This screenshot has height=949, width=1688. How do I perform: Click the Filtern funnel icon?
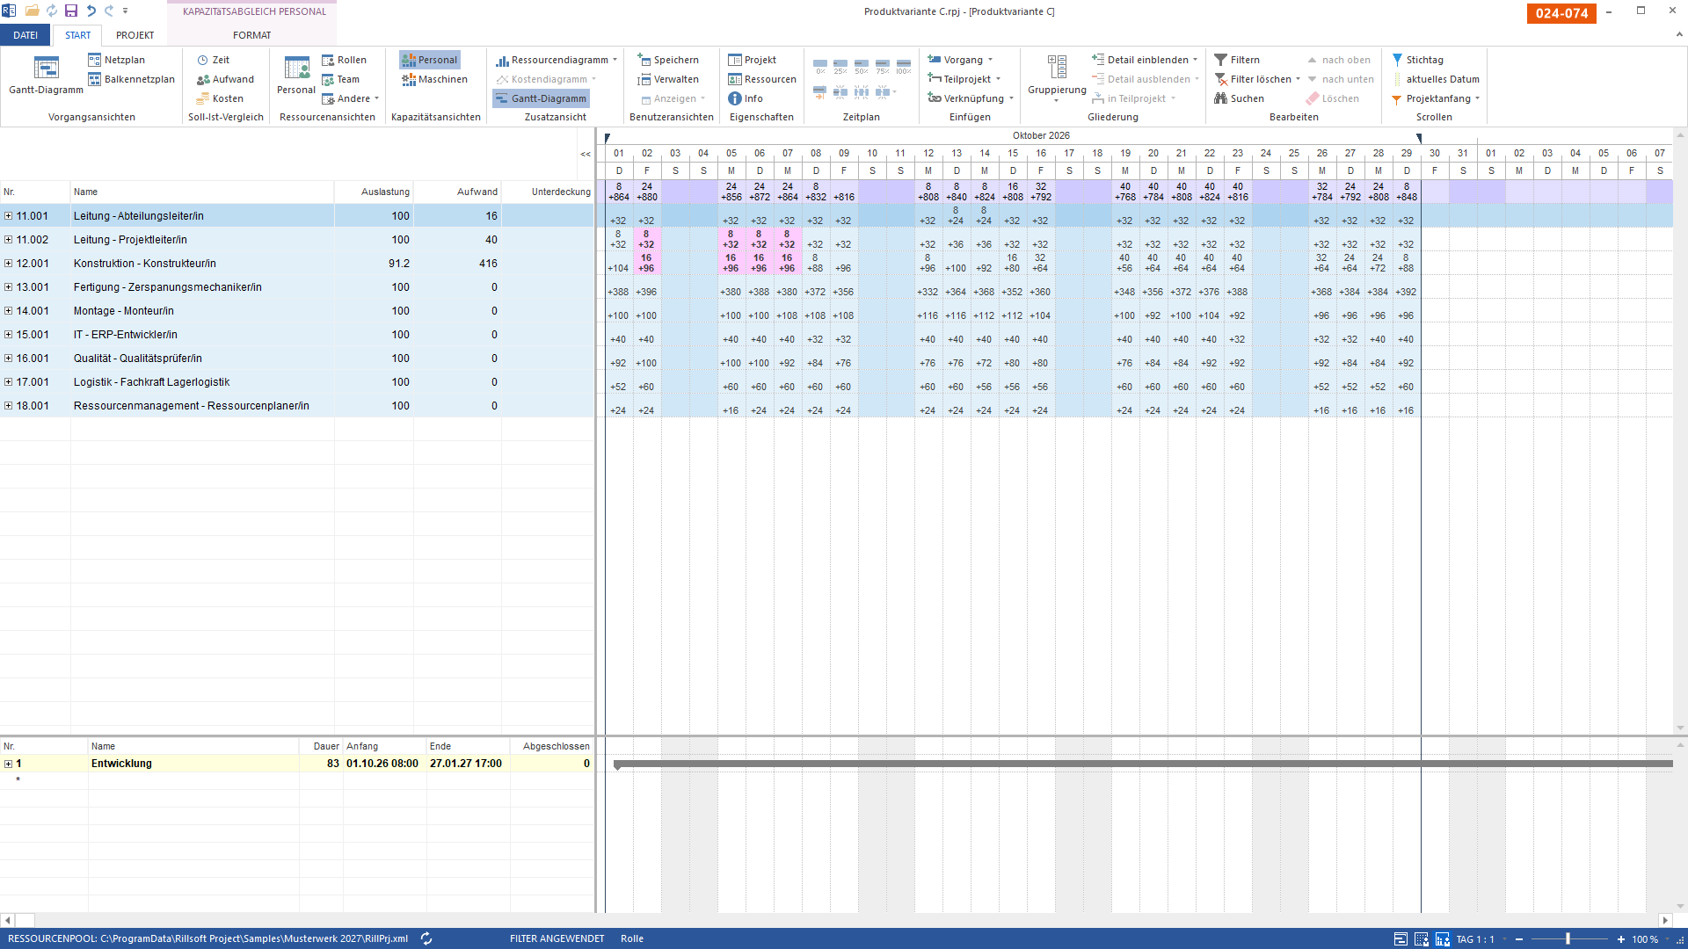pos(1220,60)
